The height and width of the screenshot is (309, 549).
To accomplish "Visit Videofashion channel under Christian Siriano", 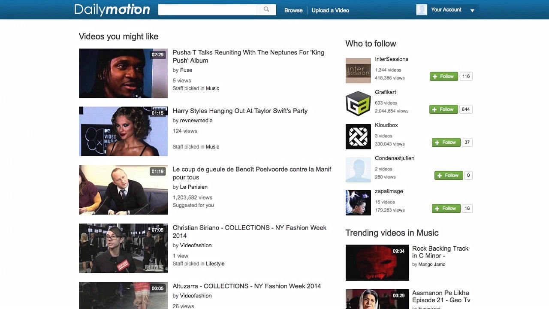I will tap(196, 245).
